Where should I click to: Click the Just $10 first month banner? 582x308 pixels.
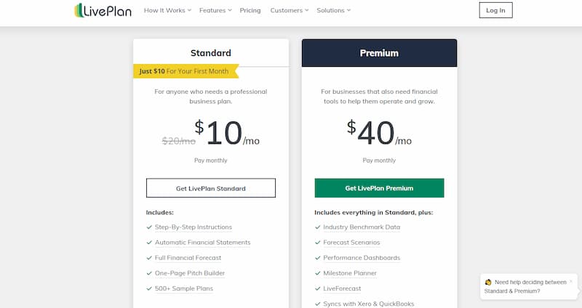click(x=186, y=71)
